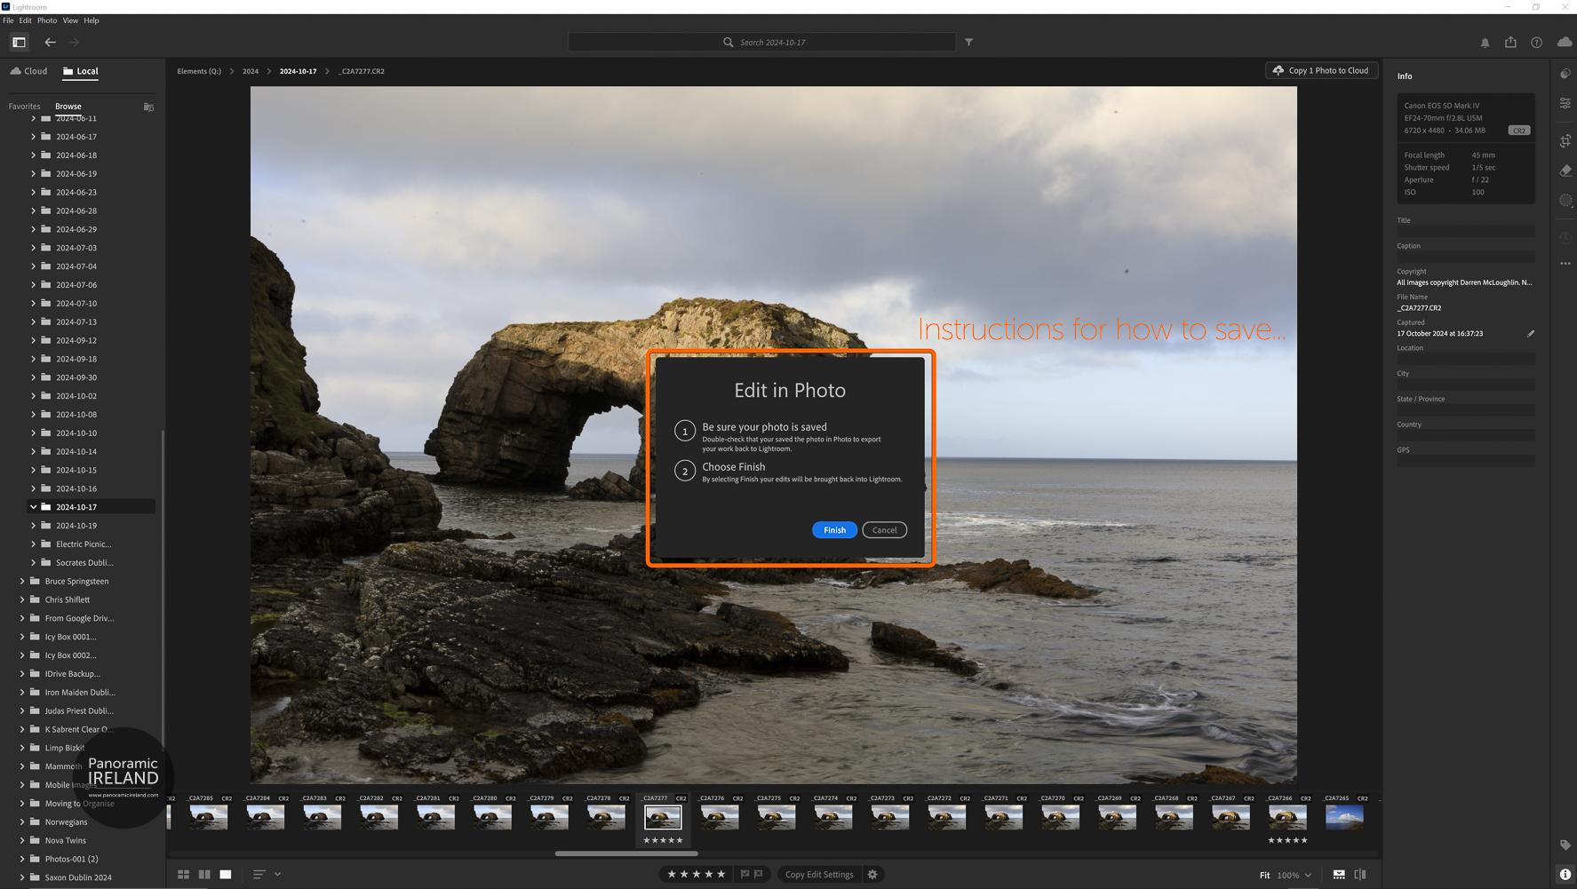Open the Help menu
Image resolution: width=1577 pixels, height=889 pixels.
[92, 20]
